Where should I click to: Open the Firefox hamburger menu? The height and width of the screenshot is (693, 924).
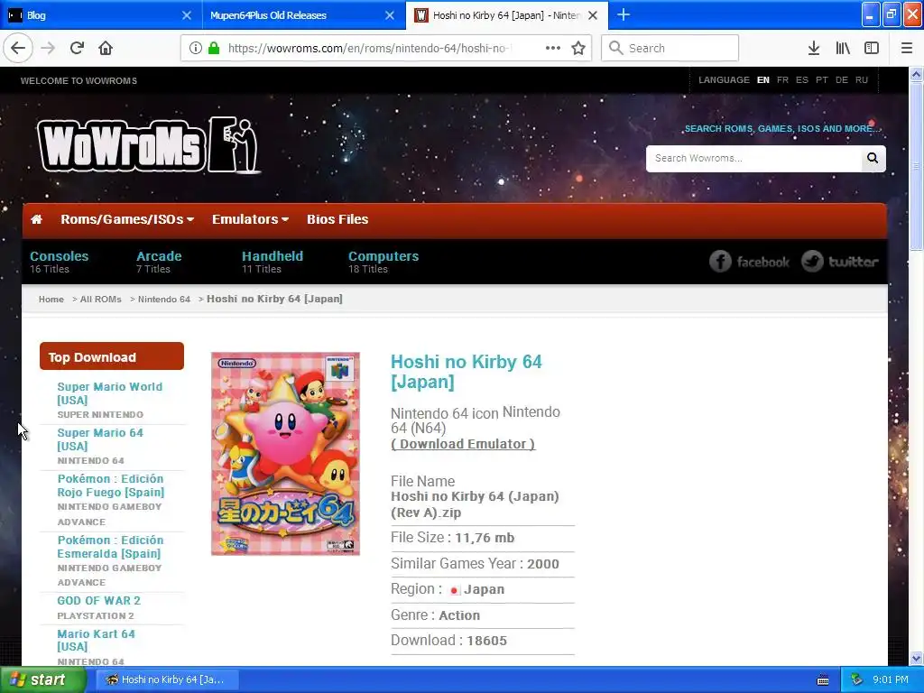point(907,49)
